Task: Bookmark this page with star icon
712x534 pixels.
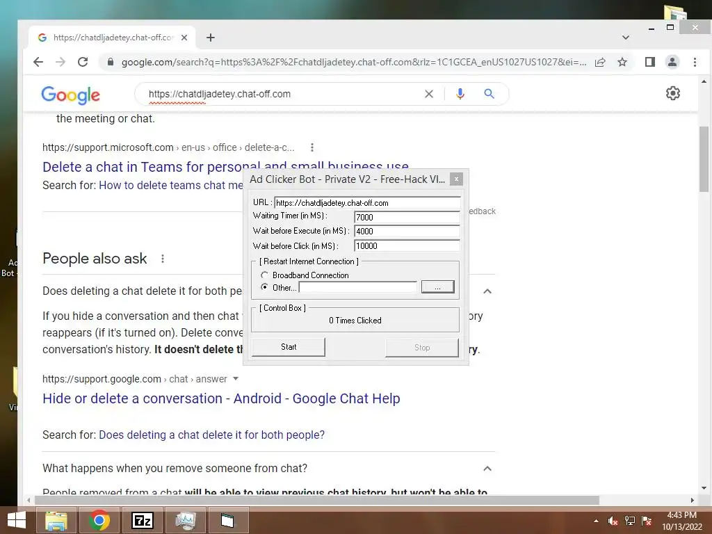Action: [622, 62]
